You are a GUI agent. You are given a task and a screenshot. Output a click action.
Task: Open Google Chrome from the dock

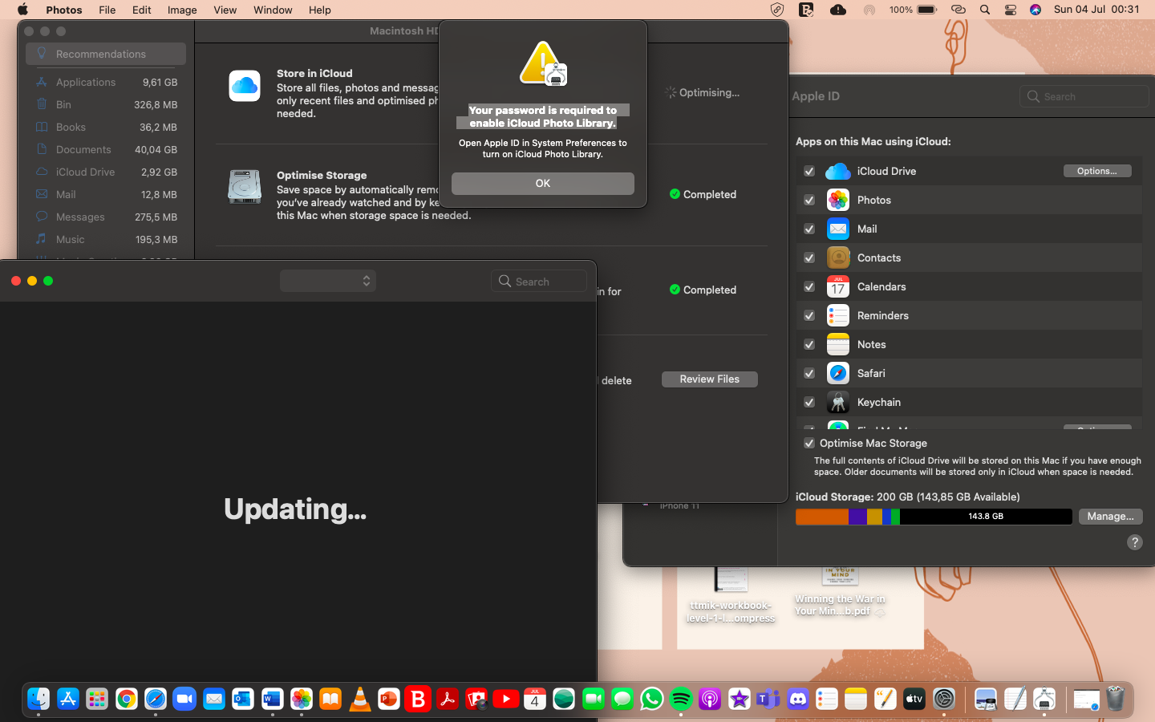coord(126,700)
